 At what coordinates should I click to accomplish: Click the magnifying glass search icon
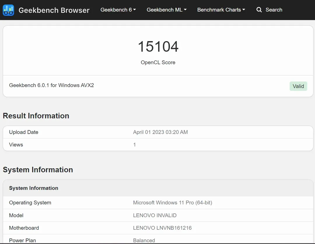point(259,10)
